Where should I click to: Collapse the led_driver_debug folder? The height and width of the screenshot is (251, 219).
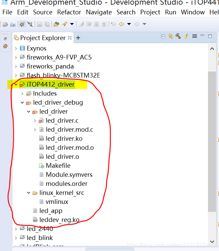(x=22, y=103)
